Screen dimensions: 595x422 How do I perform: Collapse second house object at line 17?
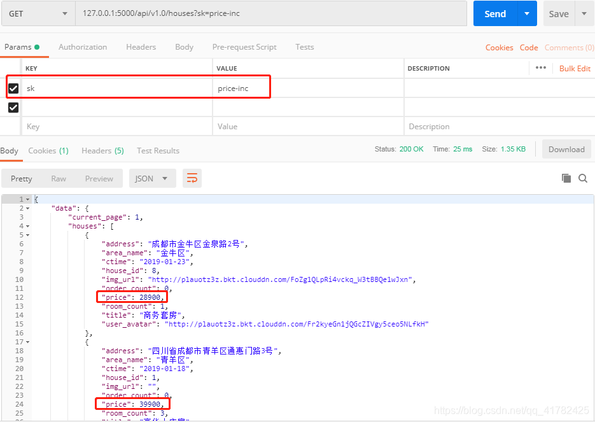[x=28, y=342]
